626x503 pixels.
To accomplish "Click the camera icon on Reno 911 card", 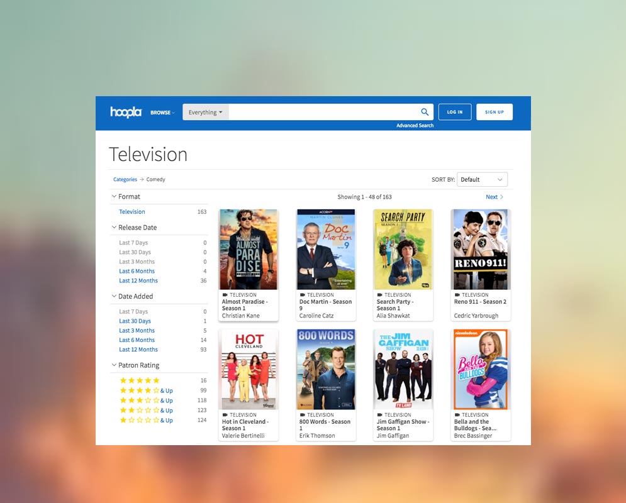I will [x=457, y=295].
